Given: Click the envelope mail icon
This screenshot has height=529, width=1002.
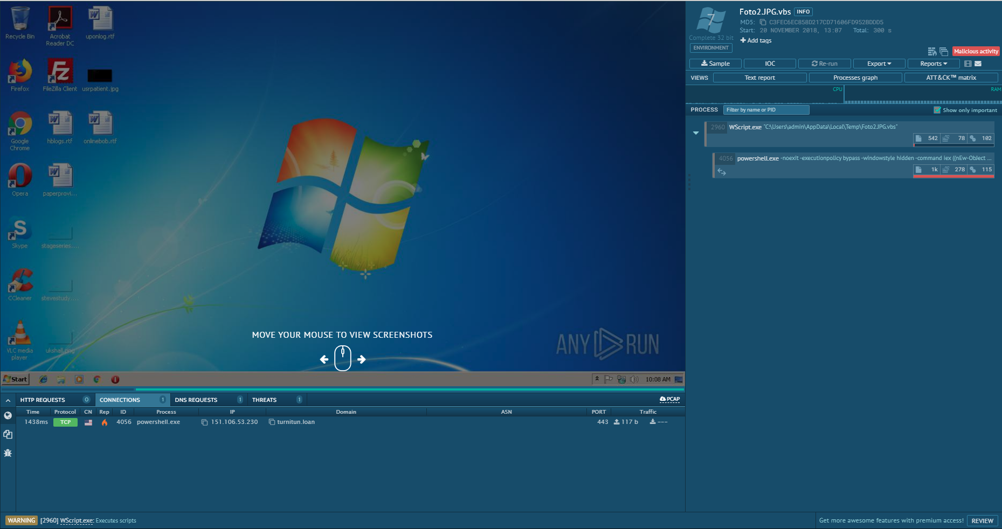Looking at the screenshot, I should 978,64.
